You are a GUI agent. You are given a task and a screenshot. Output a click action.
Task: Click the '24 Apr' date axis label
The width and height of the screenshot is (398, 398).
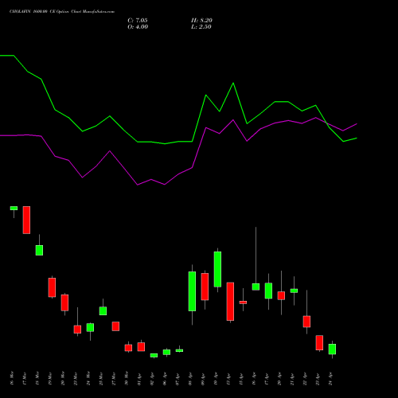coord(330,379)
